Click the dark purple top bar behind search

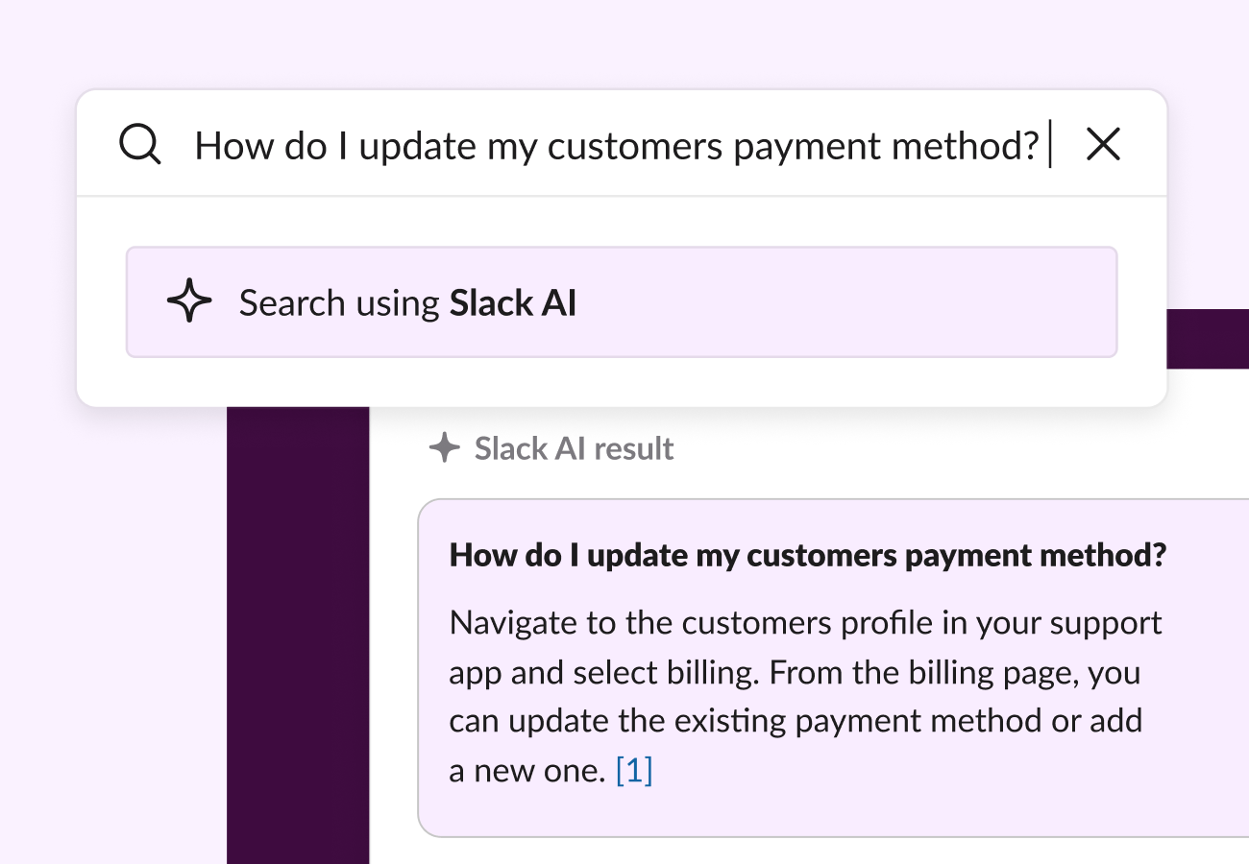tap(1208, 339)
